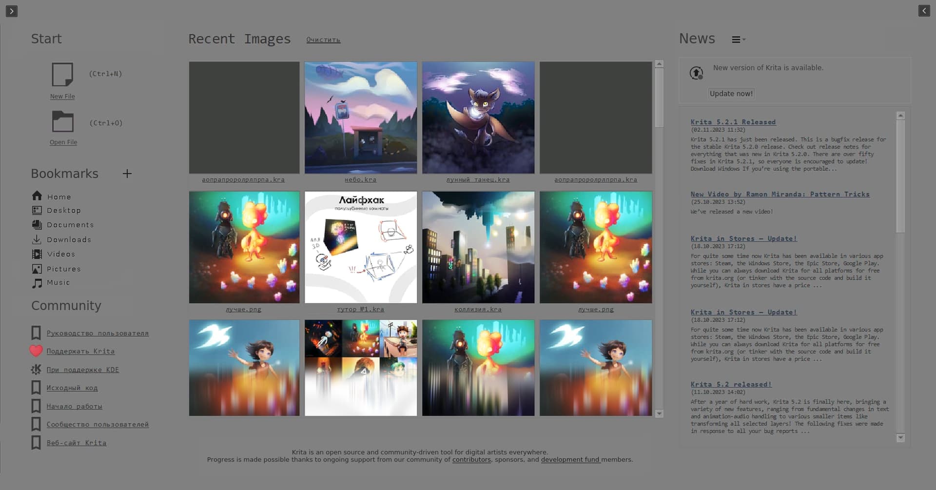Viewport: 936px width, 490px height.
Task: Click the KDE gear logo icon
Action: click(x=36, y=370)
